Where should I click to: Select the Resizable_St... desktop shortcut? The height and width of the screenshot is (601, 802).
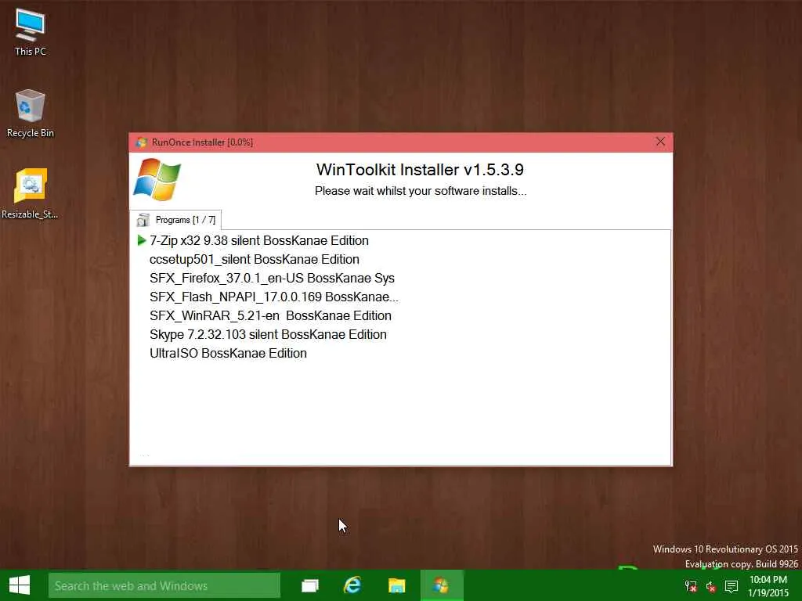31,194
